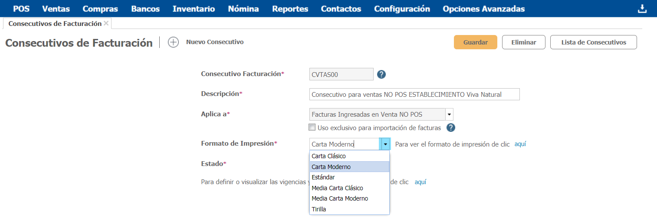Expand the Aplica a dropdown arrow
Image resolution: width=657 pixels, height=217 pixels.
tap(449, 115)
